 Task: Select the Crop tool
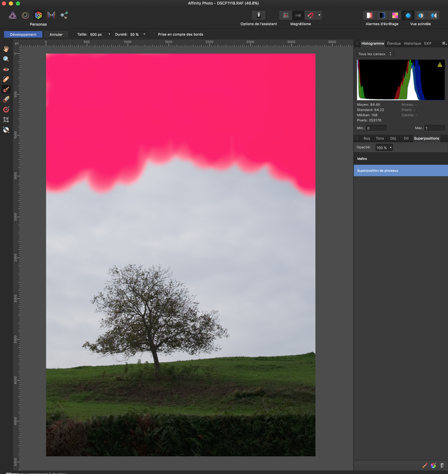click(6, 120)
